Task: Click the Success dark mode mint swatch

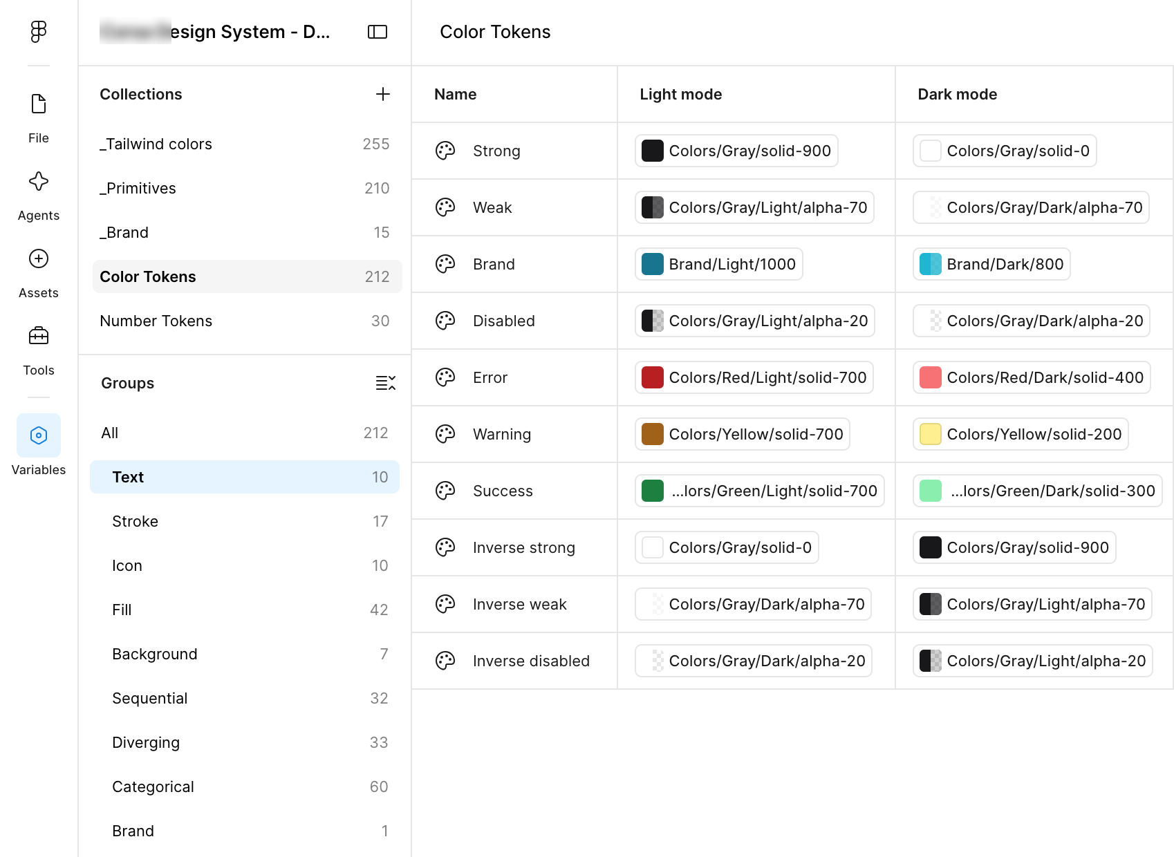Action: [931, 491]
